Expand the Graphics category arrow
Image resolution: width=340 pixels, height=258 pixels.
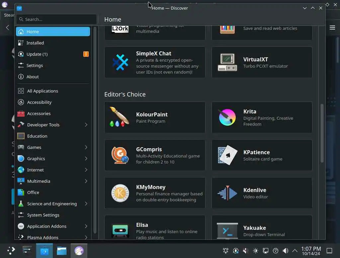point(86,159)
